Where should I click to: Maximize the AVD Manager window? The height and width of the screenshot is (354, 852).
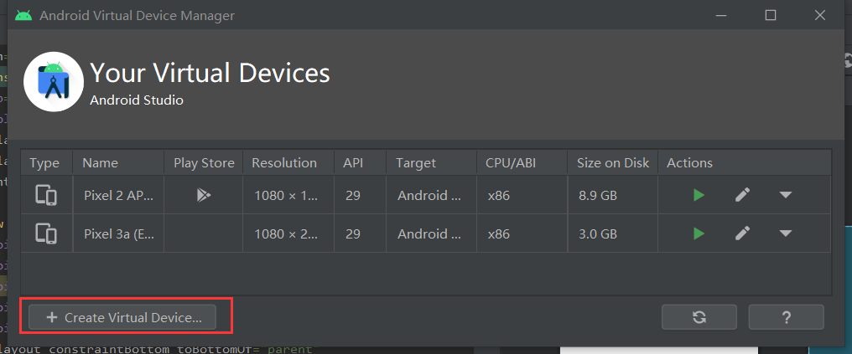tap(771, 15)
